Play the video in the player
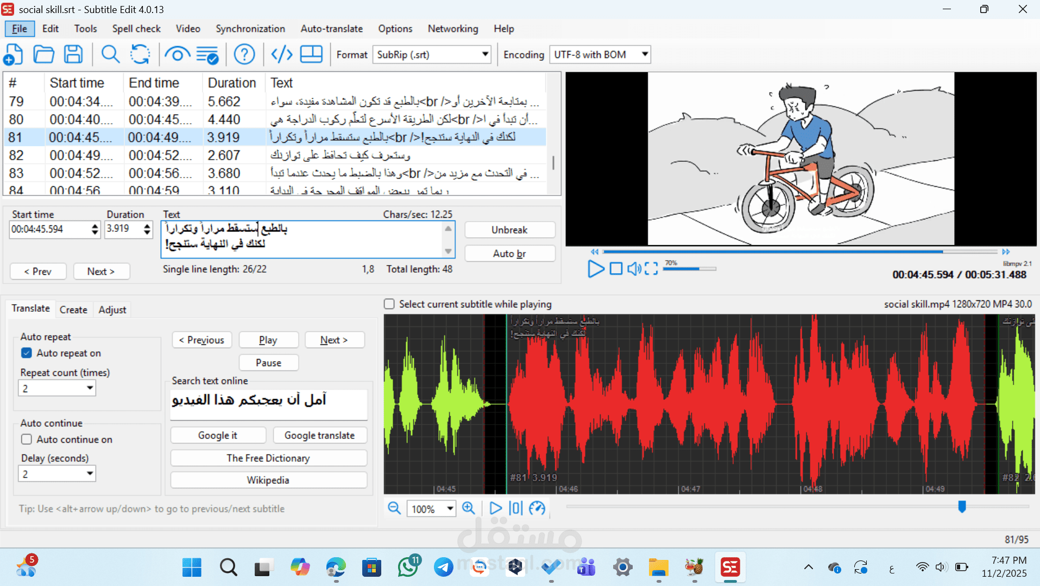 596,269
